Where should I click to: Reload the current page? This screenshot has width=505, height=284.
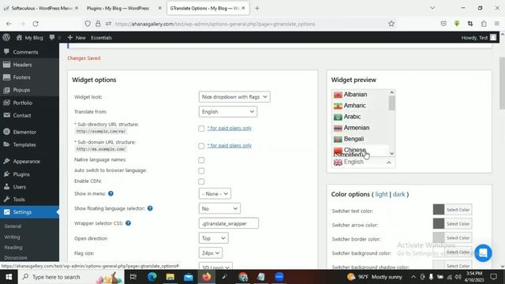[36, 24]
